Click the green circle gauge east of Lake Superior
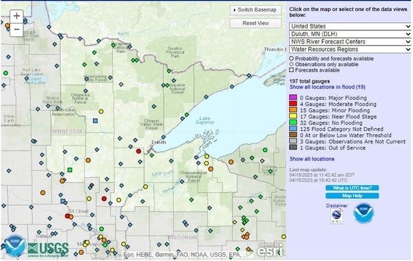 click(265, 150)
